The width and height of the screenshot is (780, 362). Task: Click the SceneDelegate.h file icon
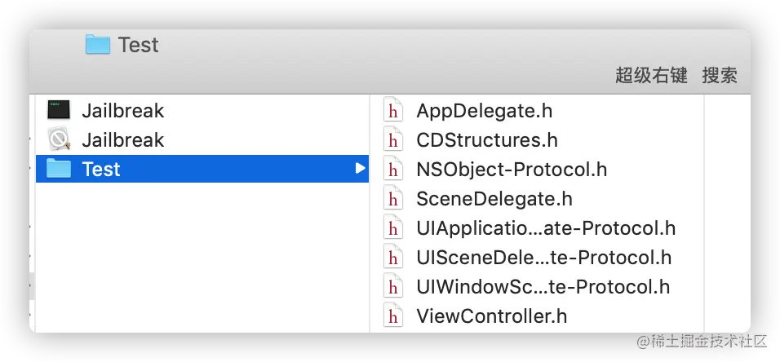coord(394,199)
